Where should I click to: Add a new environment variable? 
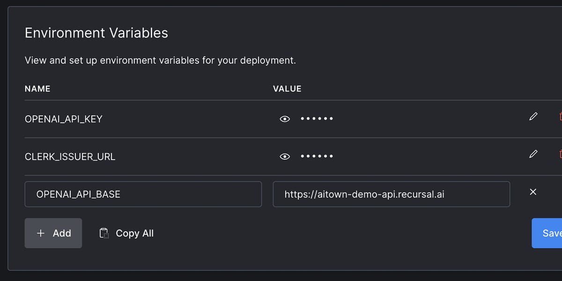[53, 233]
